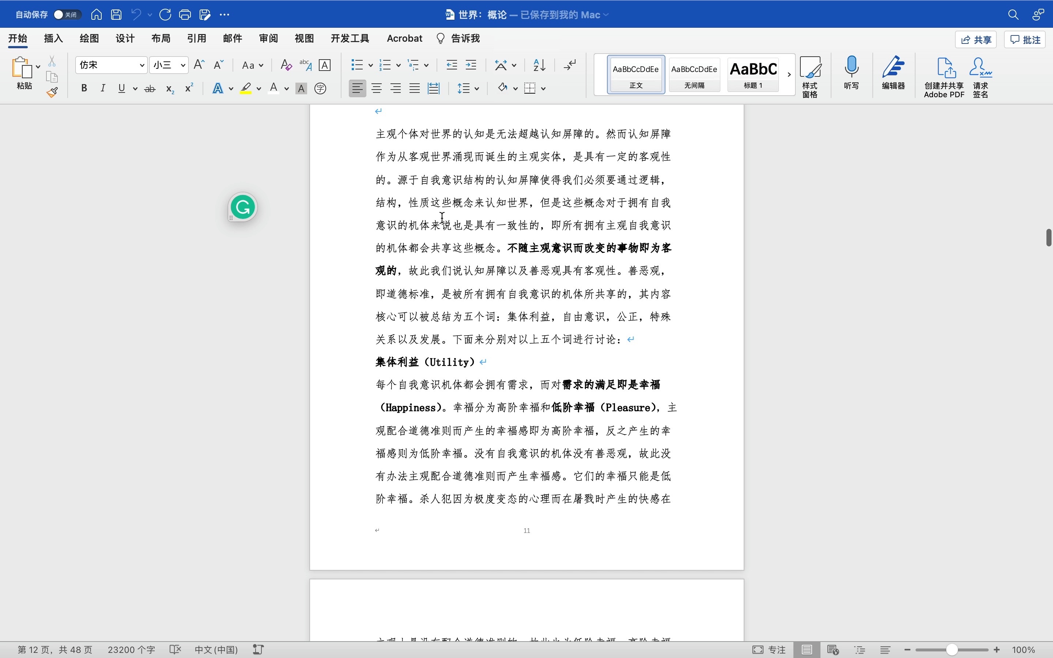Save the document with the disk icon
Image resolution: width=1053 pixels, height=658 pixels.
pyautogui.click(x=116, y=15)
